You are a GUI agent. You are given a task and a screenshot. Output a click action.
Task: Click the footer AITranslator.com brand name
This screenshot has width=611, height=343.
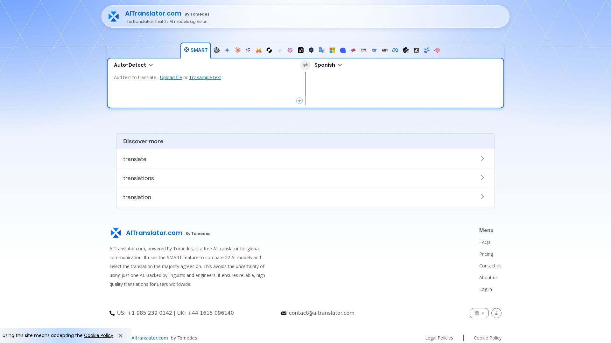154,233
